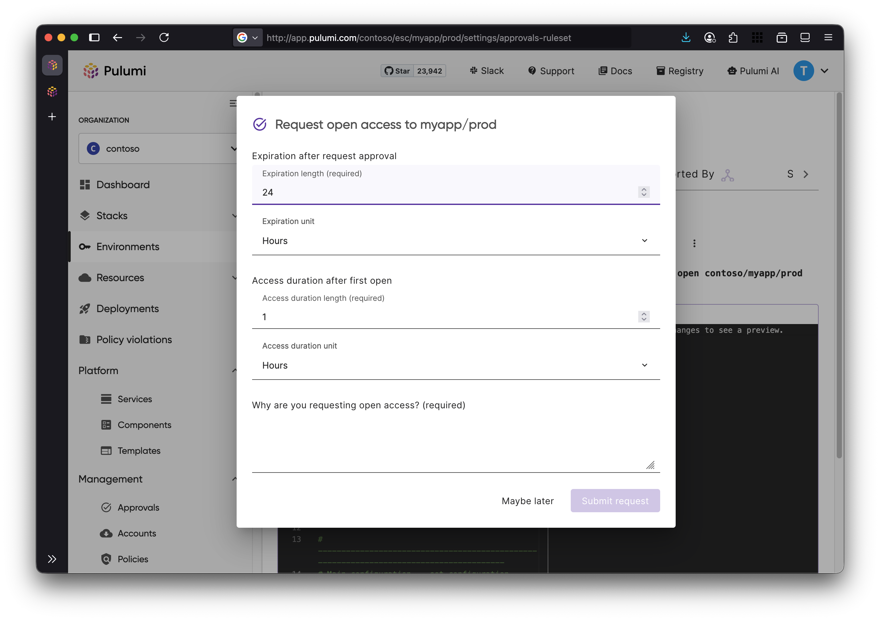Screen dimensions: 880x621
Task: Open Approvals under Management
Action: 138,508
